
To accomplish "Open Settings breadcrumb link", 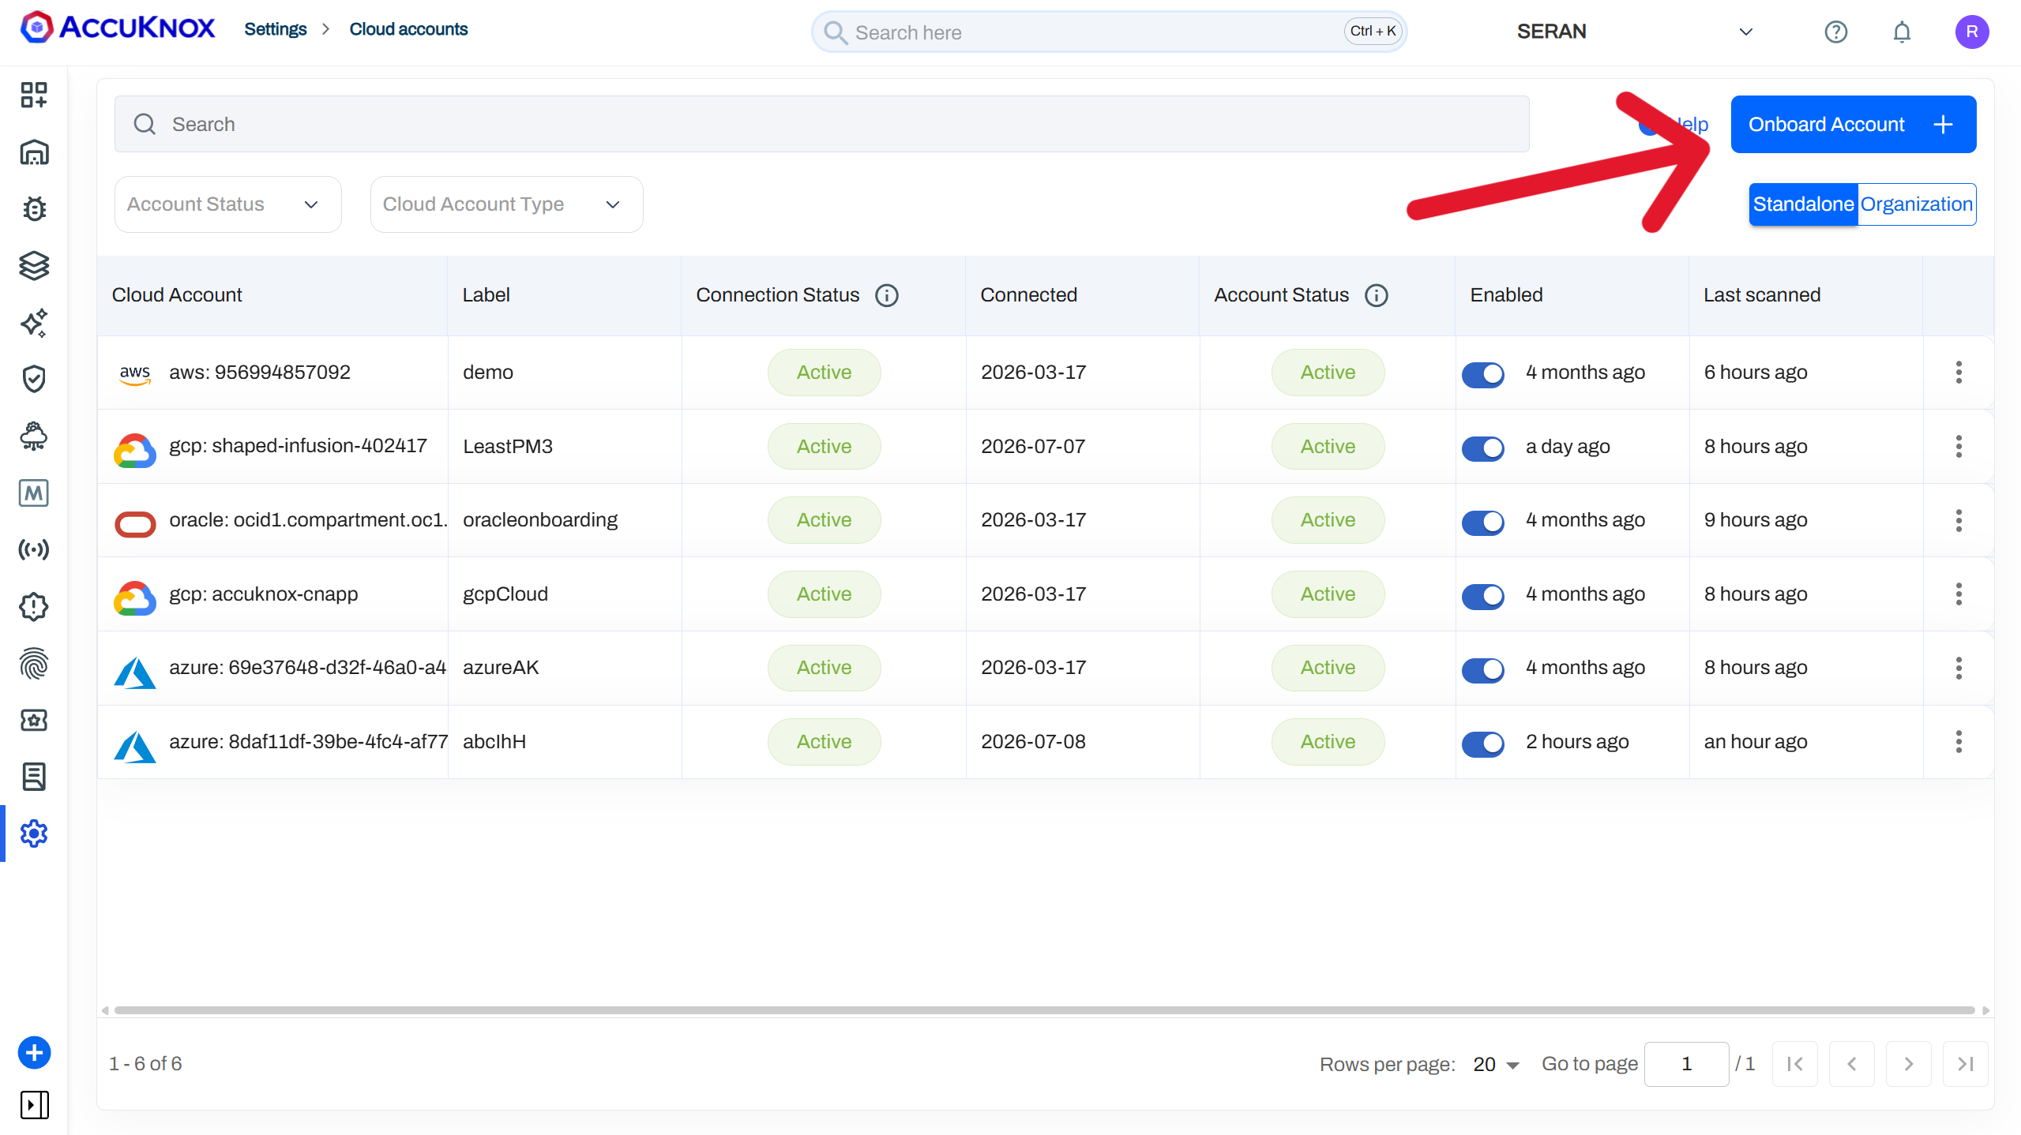I will click(x=275, y=29).
